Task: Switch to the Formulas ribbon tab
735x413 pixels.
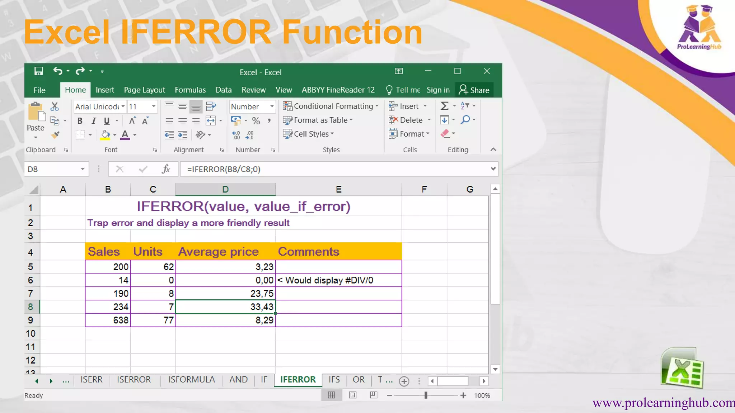Action: [x=190, y=90]
